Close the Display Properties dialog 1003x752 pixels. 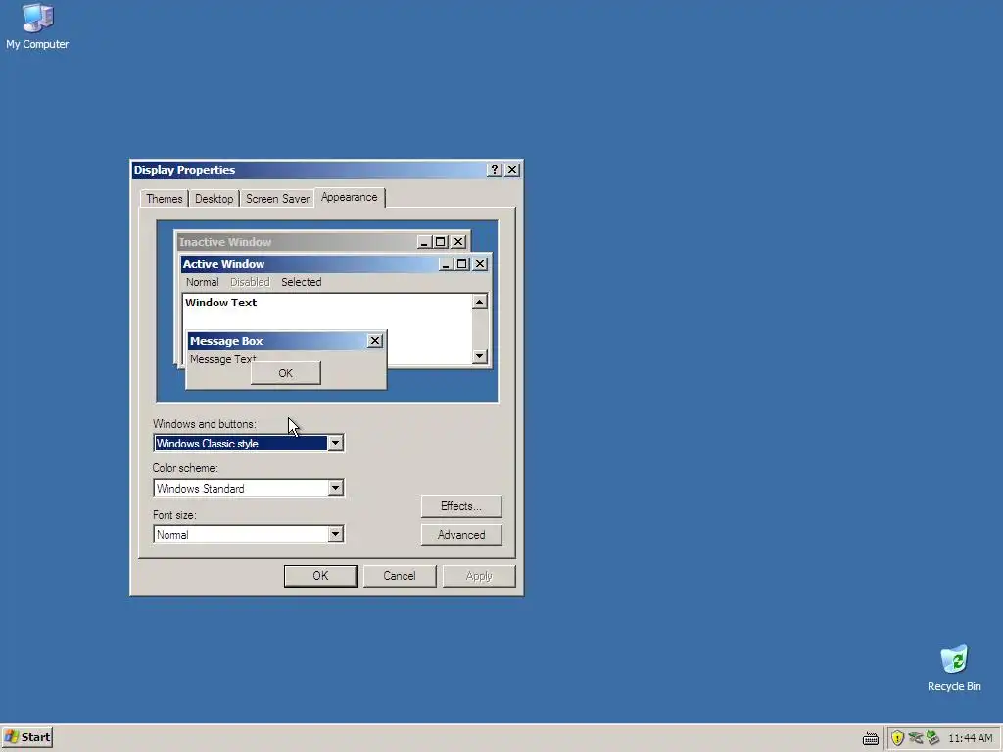click(512, 170)
